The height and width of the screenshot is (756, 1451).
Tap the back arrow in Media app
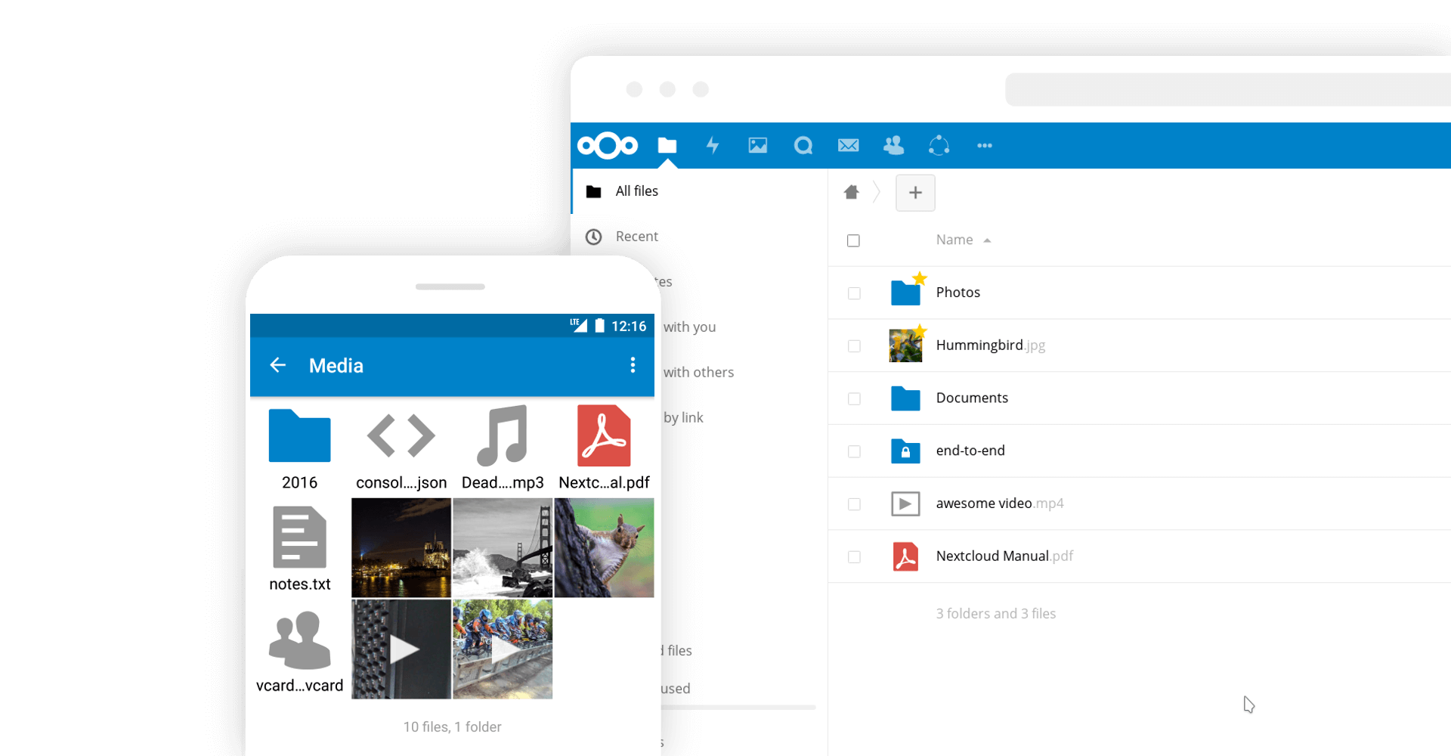click(277, 366)
